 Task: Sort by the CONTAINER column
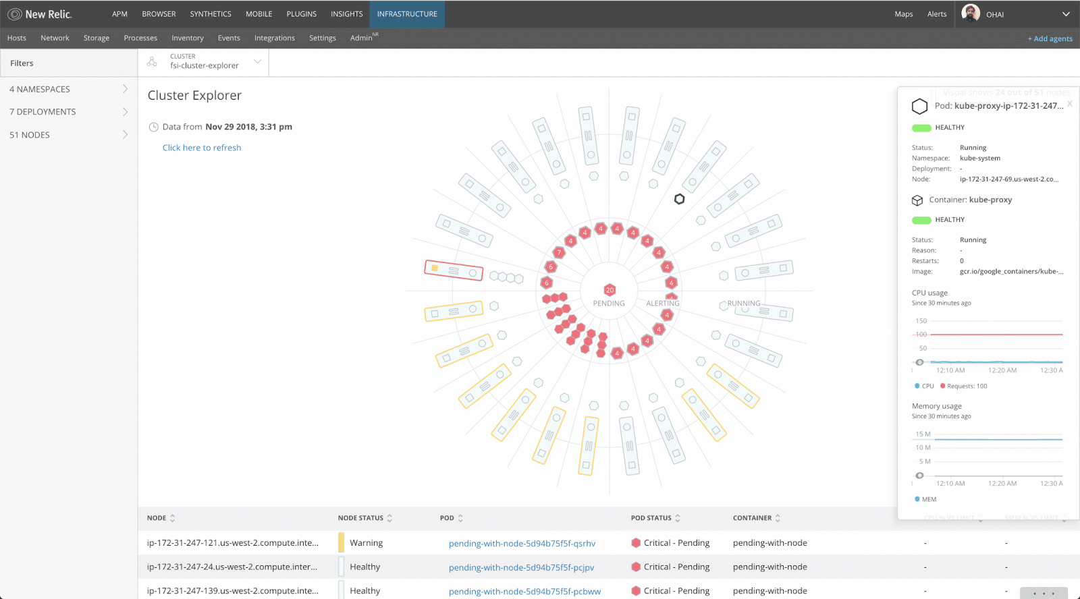(x=757, y=518)
